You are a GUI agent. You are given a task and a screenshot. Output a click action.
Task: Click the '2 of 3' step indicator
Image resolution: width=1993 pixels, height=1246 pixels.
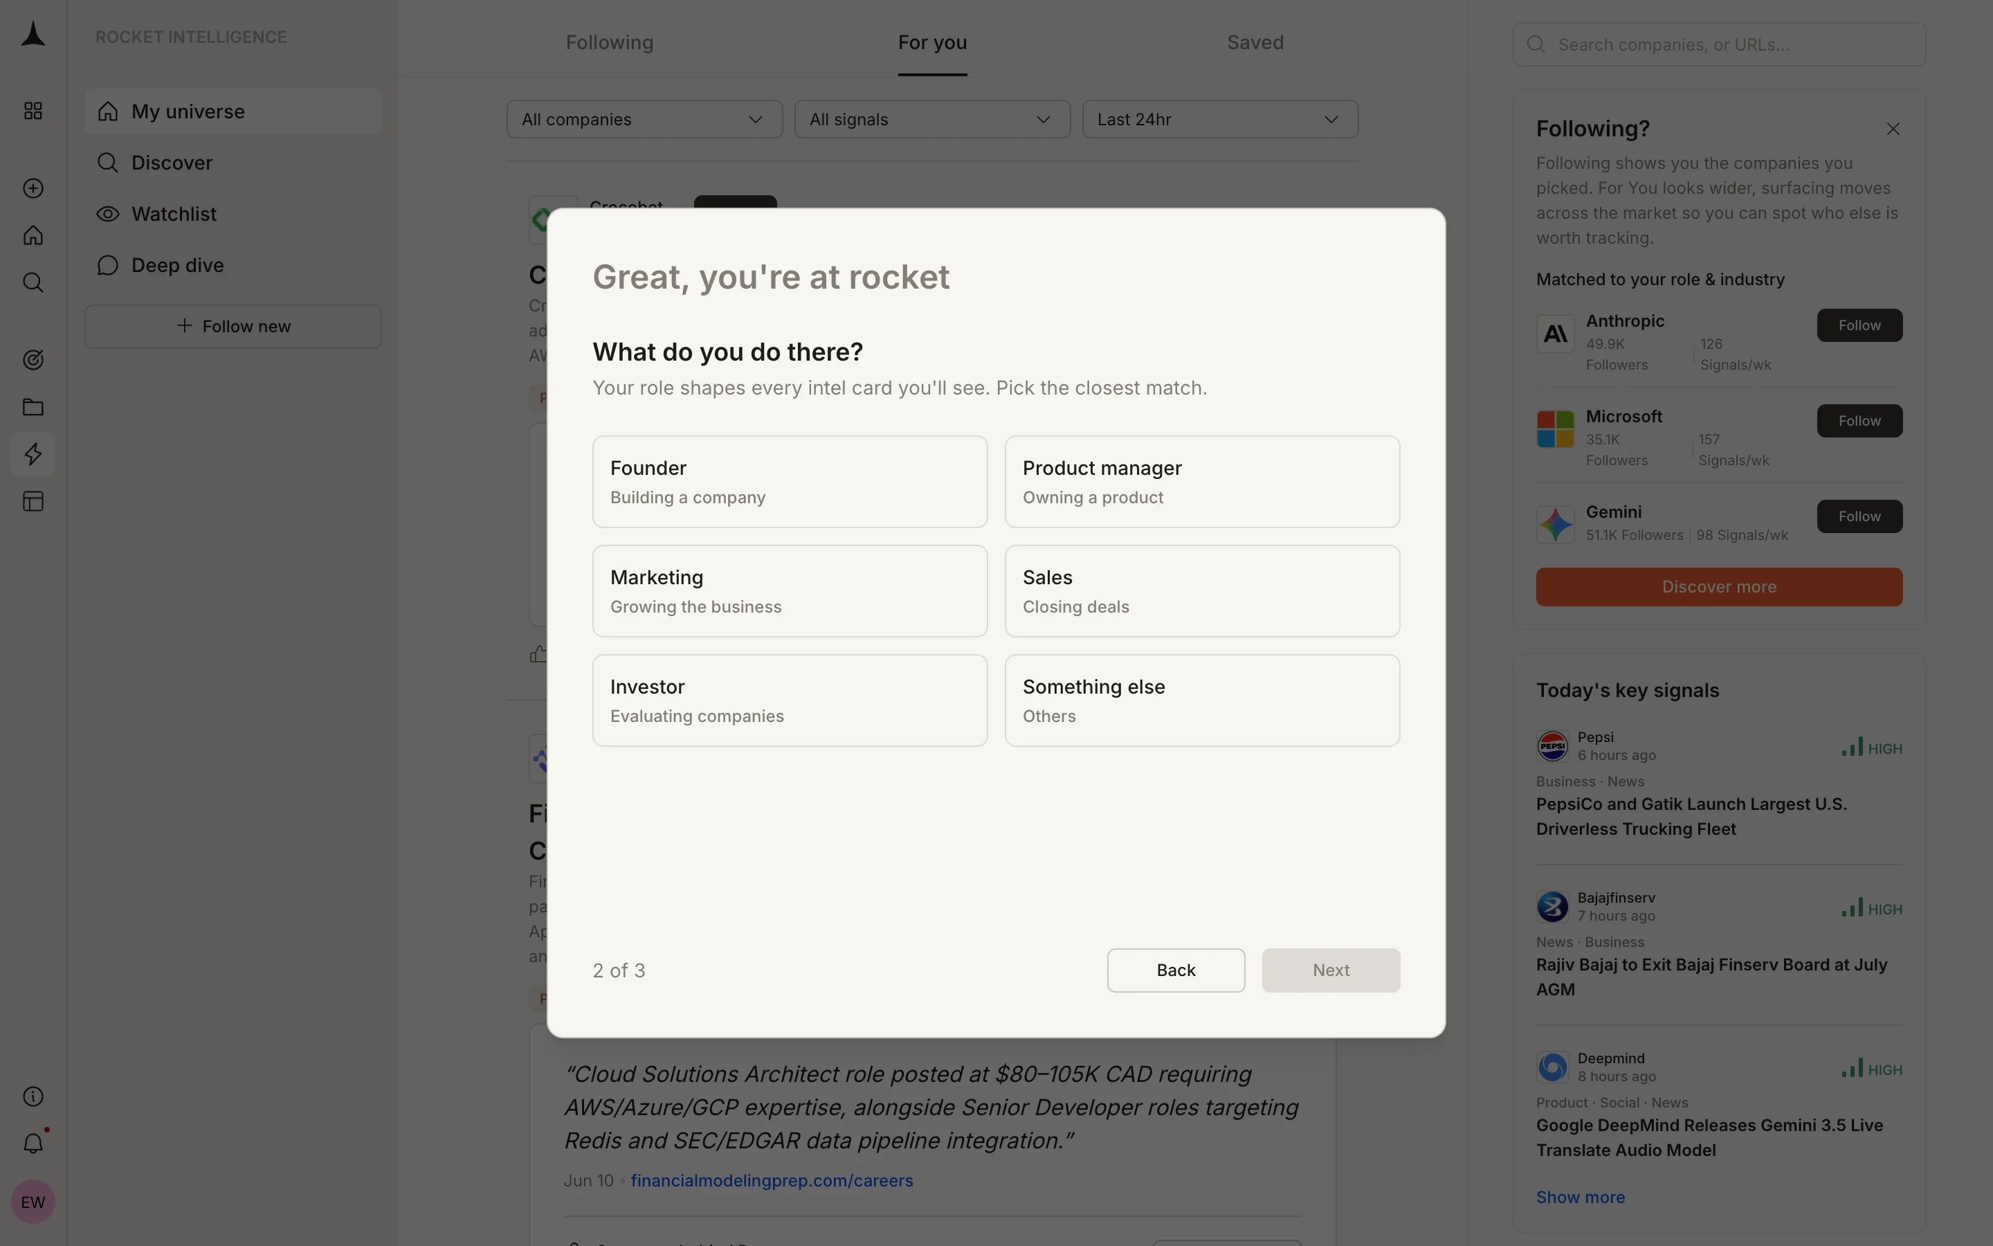[619, 970]
